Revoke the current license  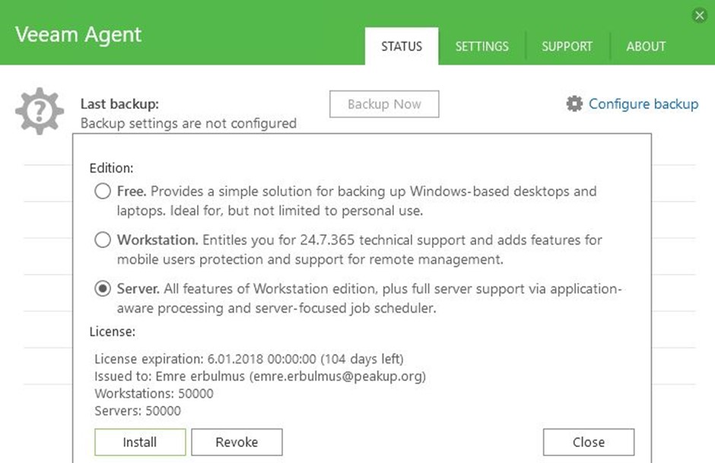pos(237,442)
